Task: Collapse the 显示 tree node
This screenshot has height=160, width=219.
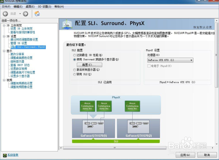Action: [4, 51]
